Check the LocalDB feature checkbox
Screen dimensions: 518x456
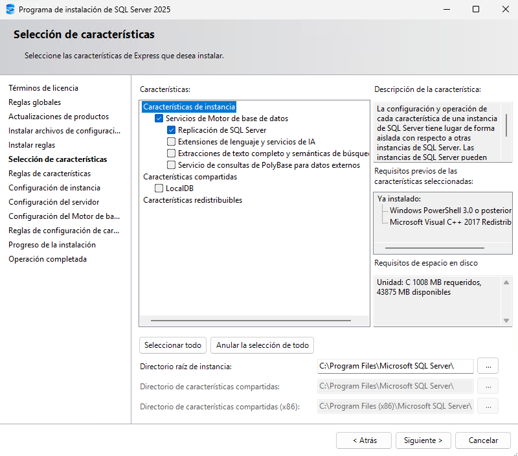[x=159, y=188]
